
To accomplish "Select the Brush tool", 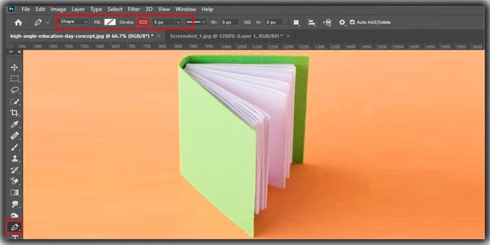I will pyautogui.click(x=15, y=147).
